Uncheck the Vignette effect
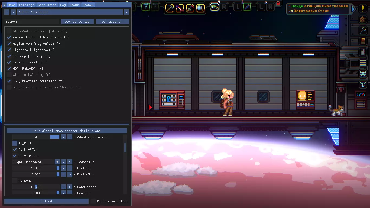 point(9,50)
